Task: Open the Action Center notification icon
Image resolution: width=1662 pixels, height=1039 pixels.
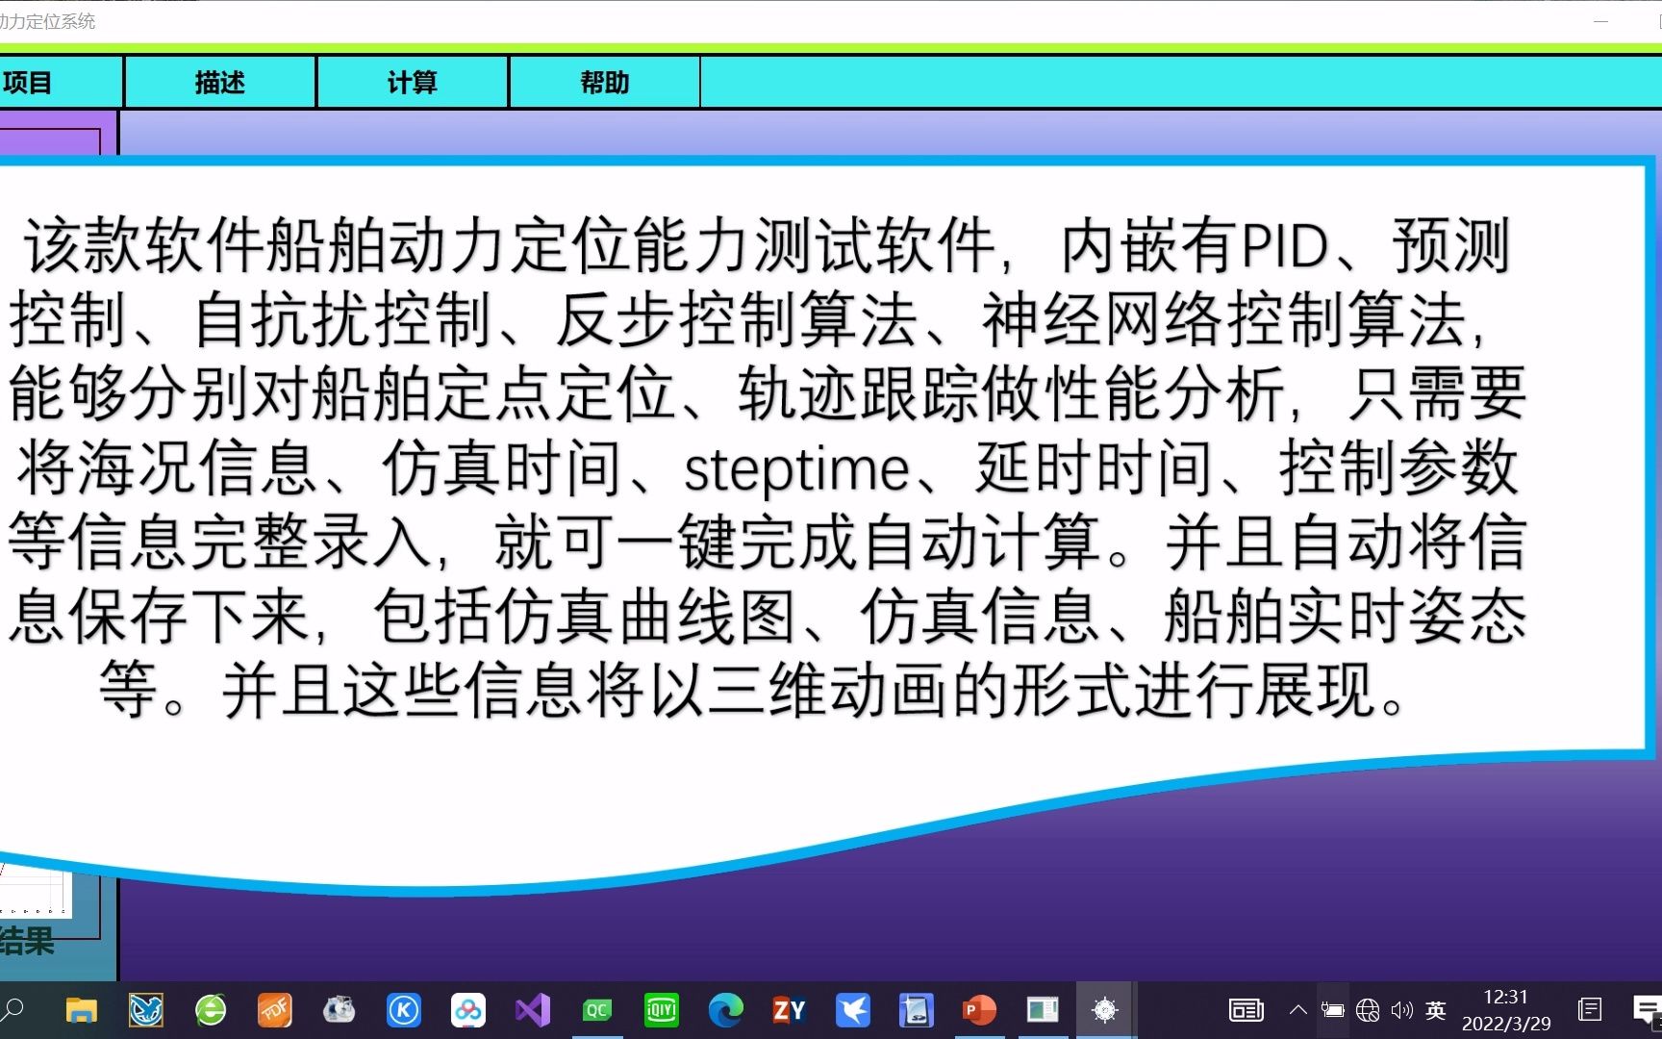Action: click(1647, 1010)
